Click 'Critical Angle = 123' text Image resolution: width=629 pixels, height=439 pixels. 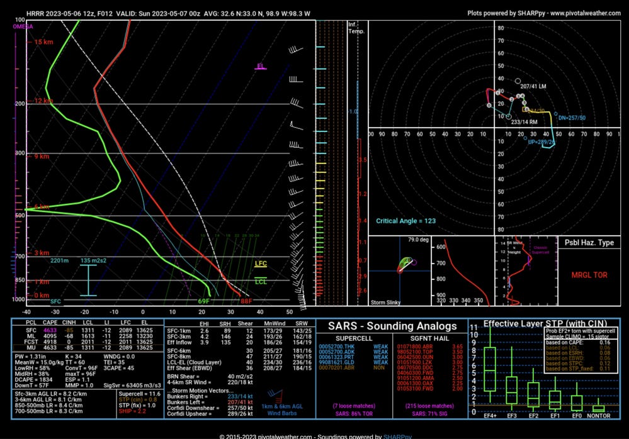pos(405,221)
